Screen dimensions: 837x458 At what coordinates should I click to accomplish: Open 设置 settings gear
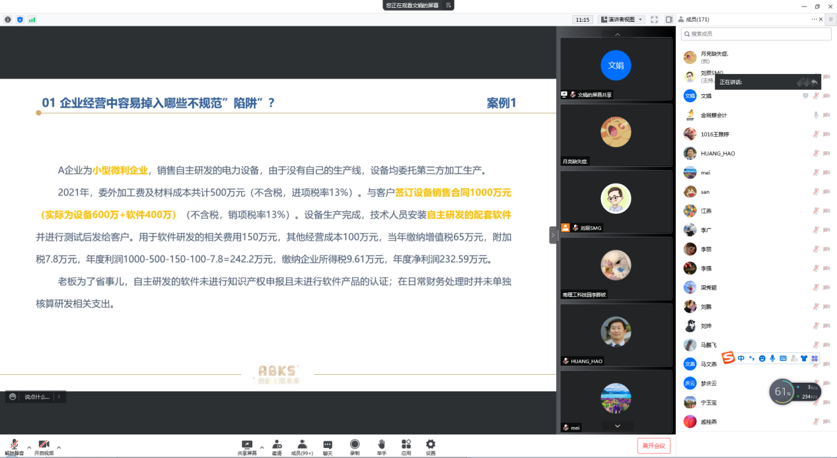431,447
